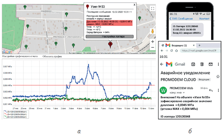Close the Входящие (1) browser tab
The height and width of the screenshot is (135, 223).
point(194,45)
